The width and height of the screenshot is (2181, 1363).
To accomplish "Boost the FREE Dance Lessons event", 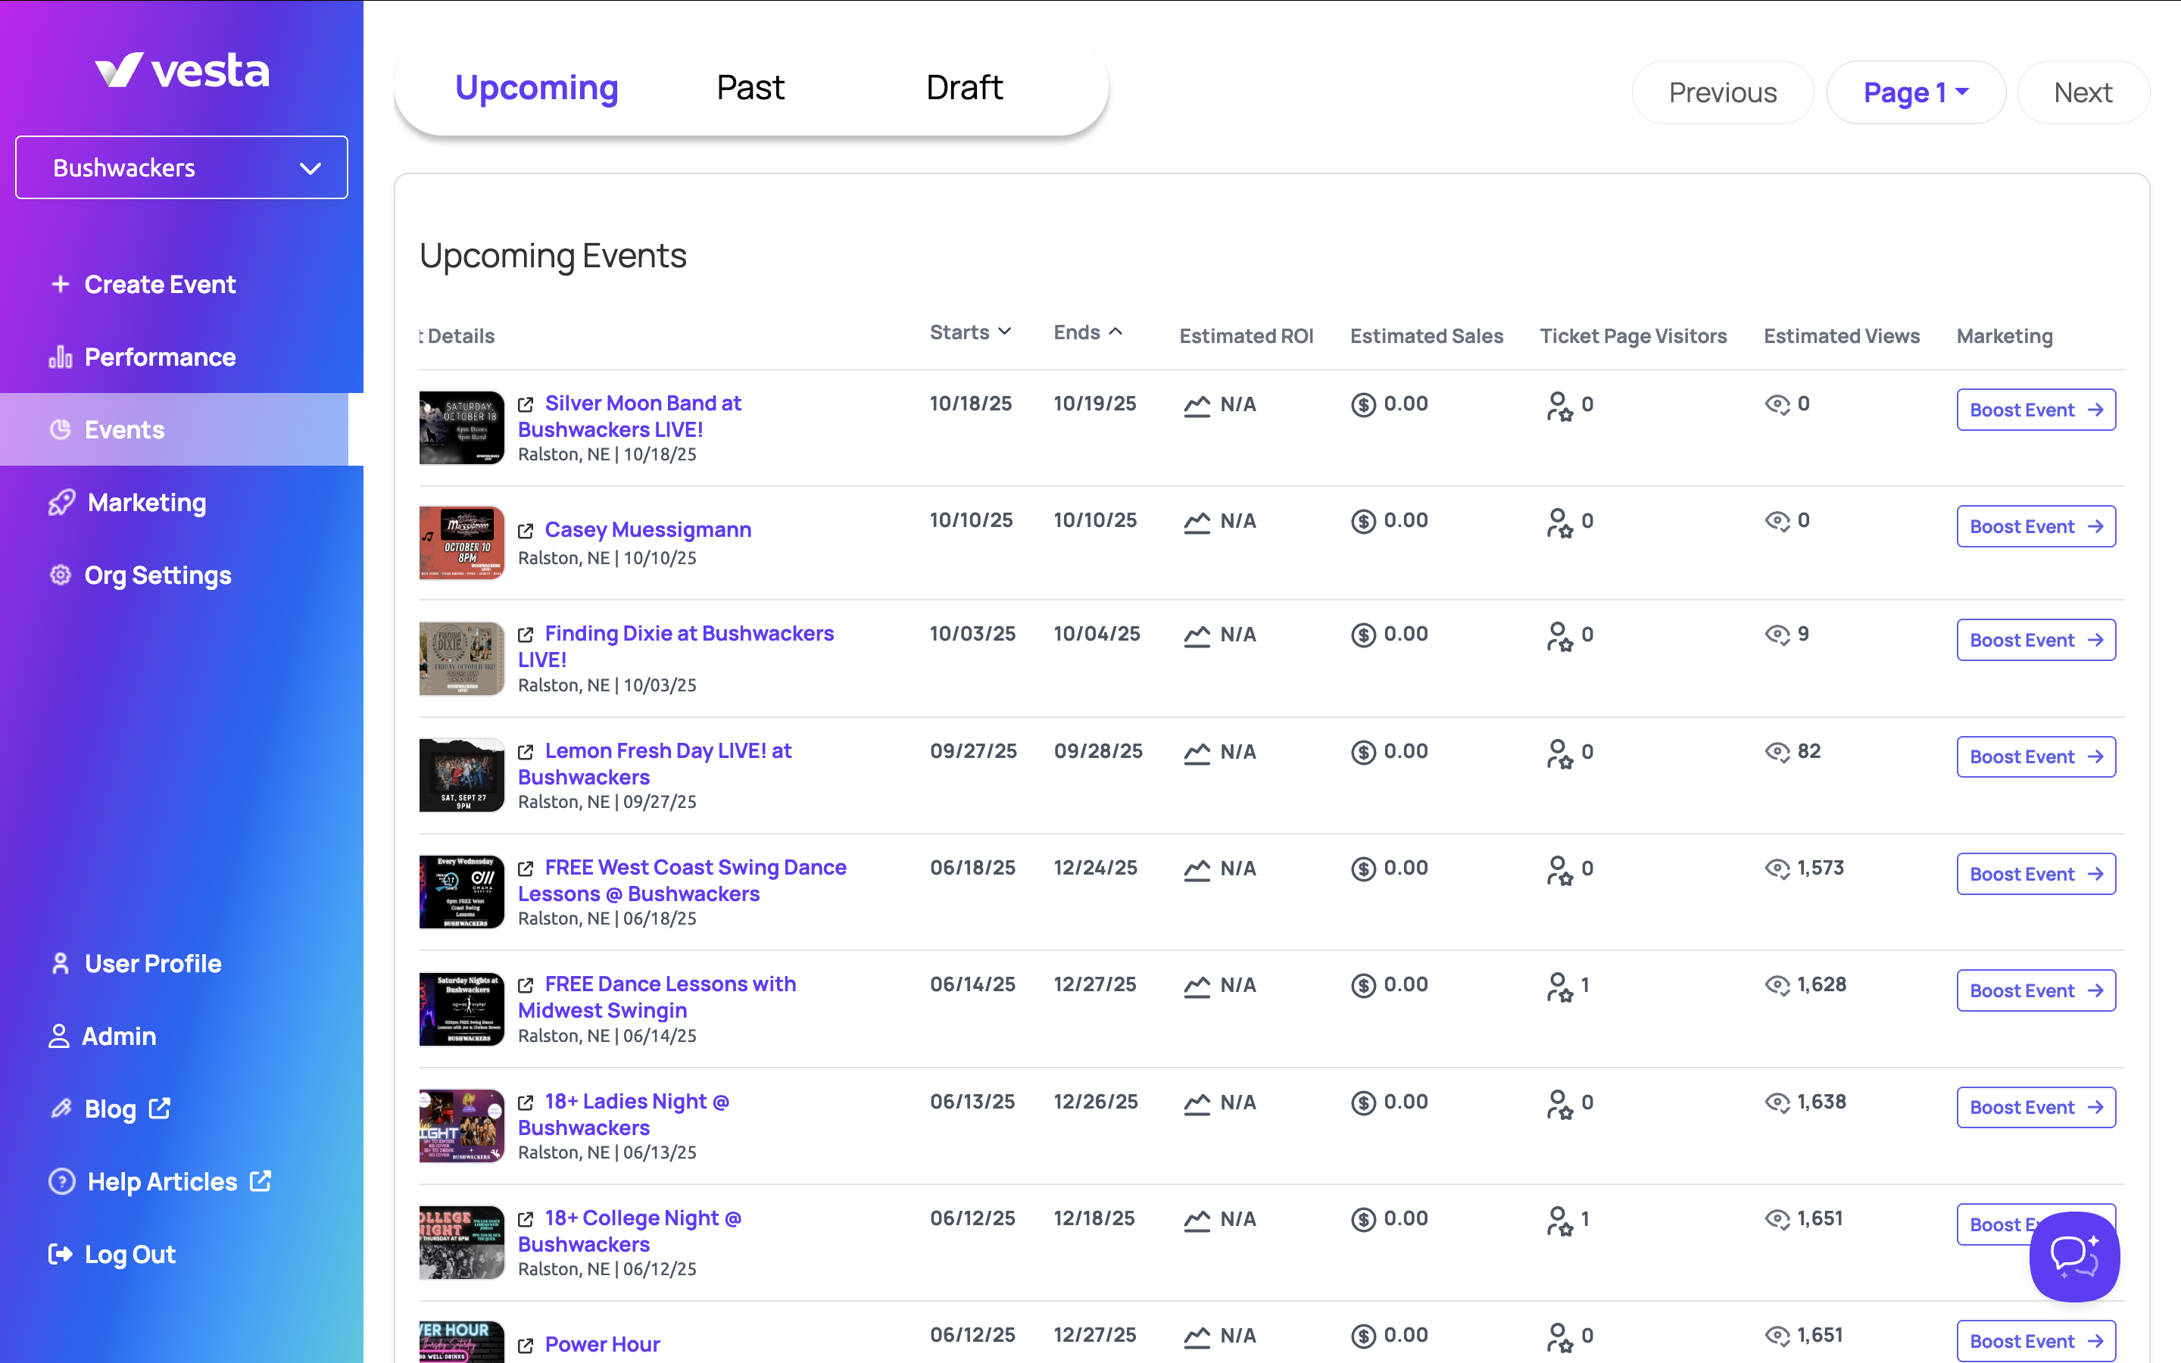I will point(2036,990).
